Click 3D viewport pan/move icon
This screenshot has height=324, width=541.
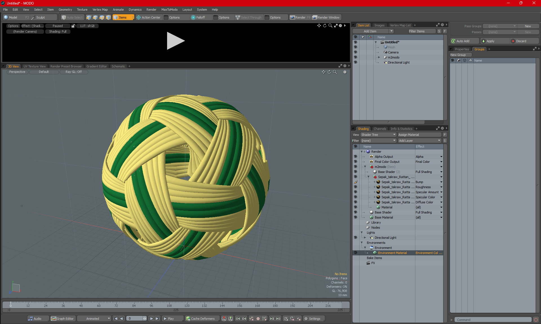(323, 72)
